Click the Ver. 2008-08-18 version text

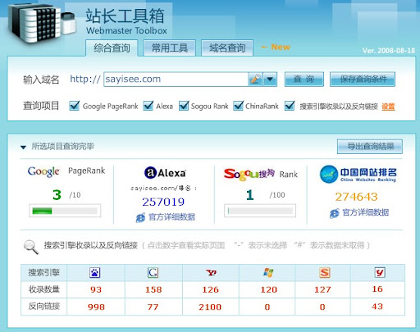point(389,51)
